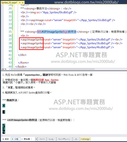The width and height of the screenshot is (127, 142).
Task: Click the bold 傳統作法 heading in design pane
Action: [x=12, y=100]
